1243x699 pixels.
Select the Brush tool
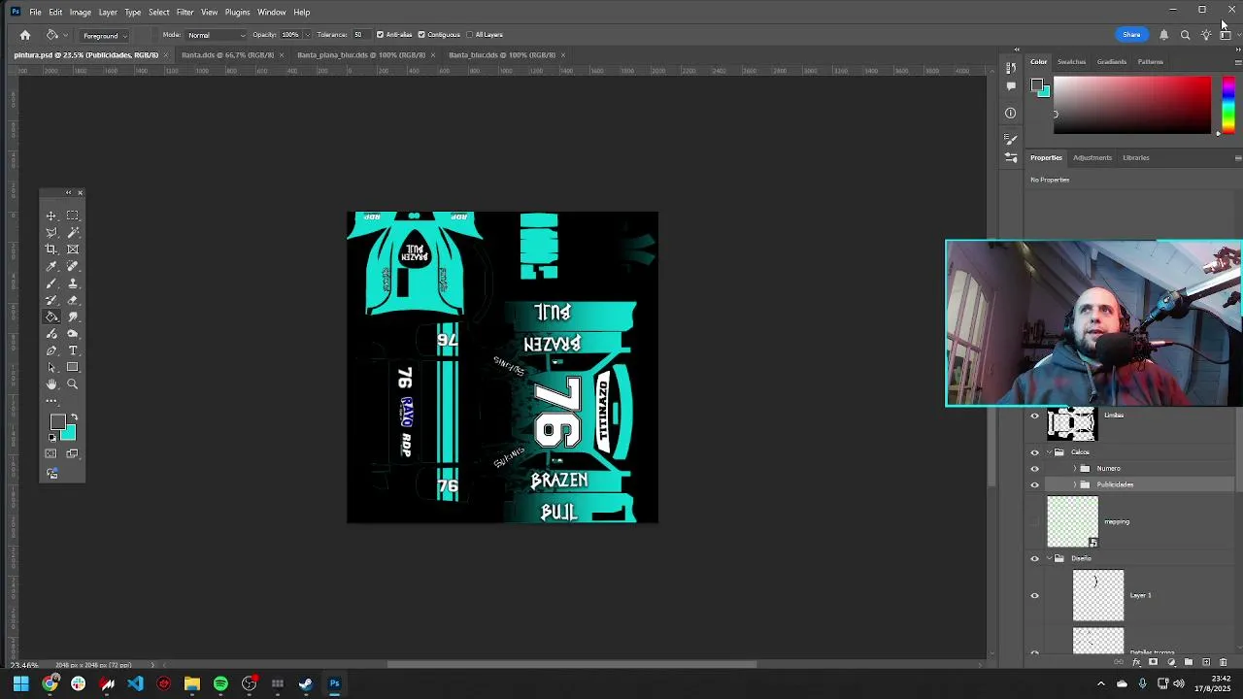[51, 283]
